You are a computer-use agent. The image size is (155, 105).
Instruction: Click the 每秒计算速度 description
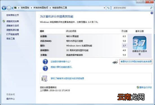click(72, 36)
